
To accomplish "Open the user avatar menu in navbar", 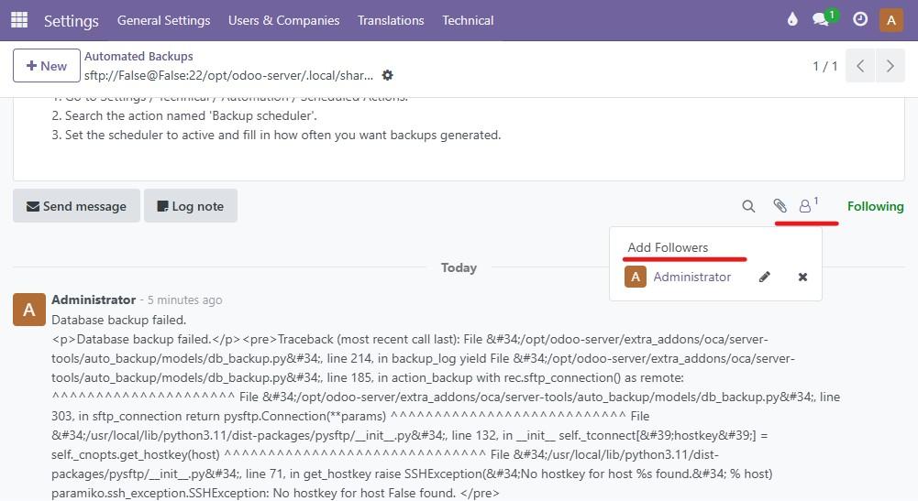I will coord(891,20).
